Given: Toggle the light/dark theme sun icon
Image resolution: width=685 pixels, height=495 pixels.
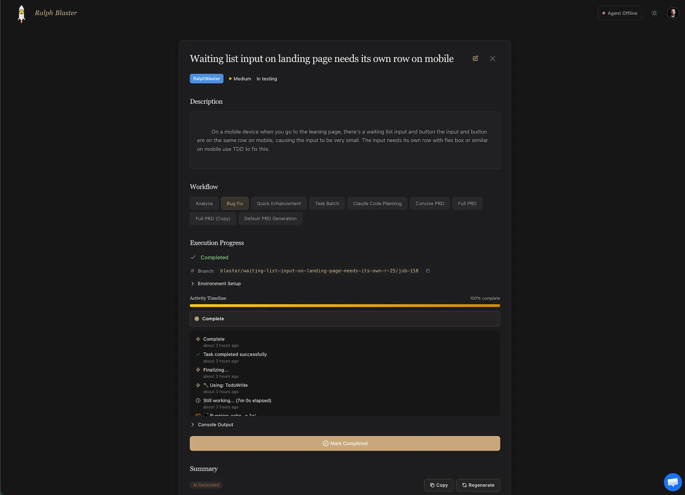Looking at the screenshot, I should [x=654, y=13].
